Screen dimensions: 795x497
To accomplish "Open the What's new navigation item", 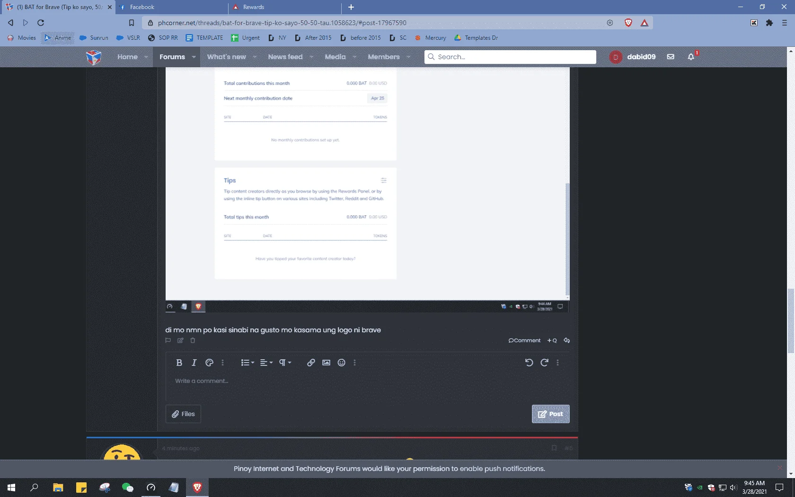I will [226, 57].
